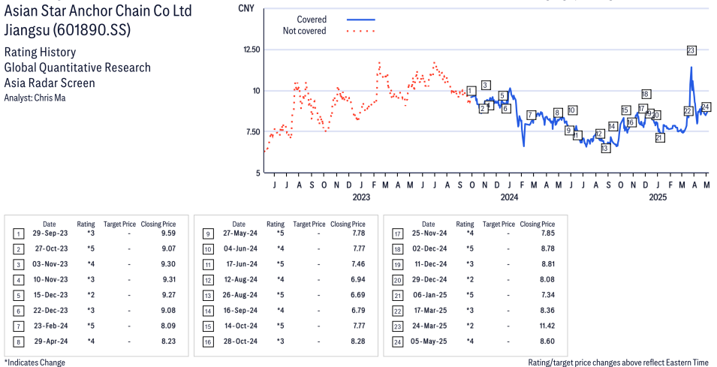
Task: Click the 14-Oct-24 date cell
Action: pos(240,326)
